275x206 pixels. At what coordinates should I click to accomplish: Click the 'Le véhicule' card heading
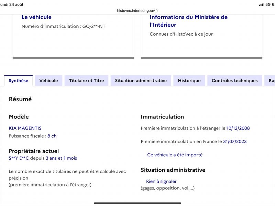(x=36, y=17)
